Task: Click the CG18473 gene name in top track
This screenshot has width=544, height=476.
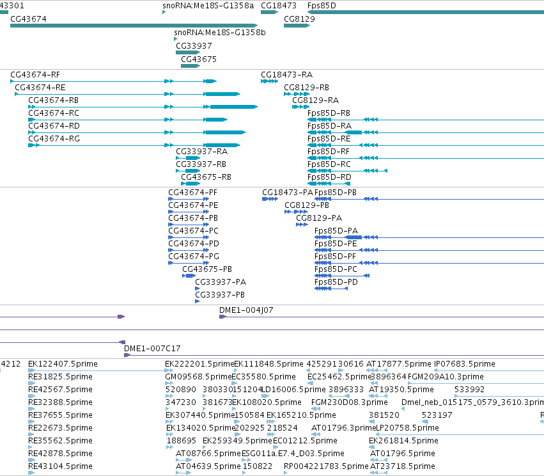Action: point(279,6)
